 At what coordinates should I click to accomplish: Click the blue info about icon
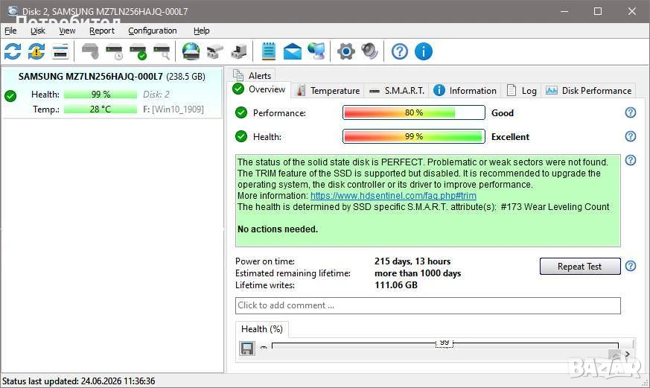423,52
